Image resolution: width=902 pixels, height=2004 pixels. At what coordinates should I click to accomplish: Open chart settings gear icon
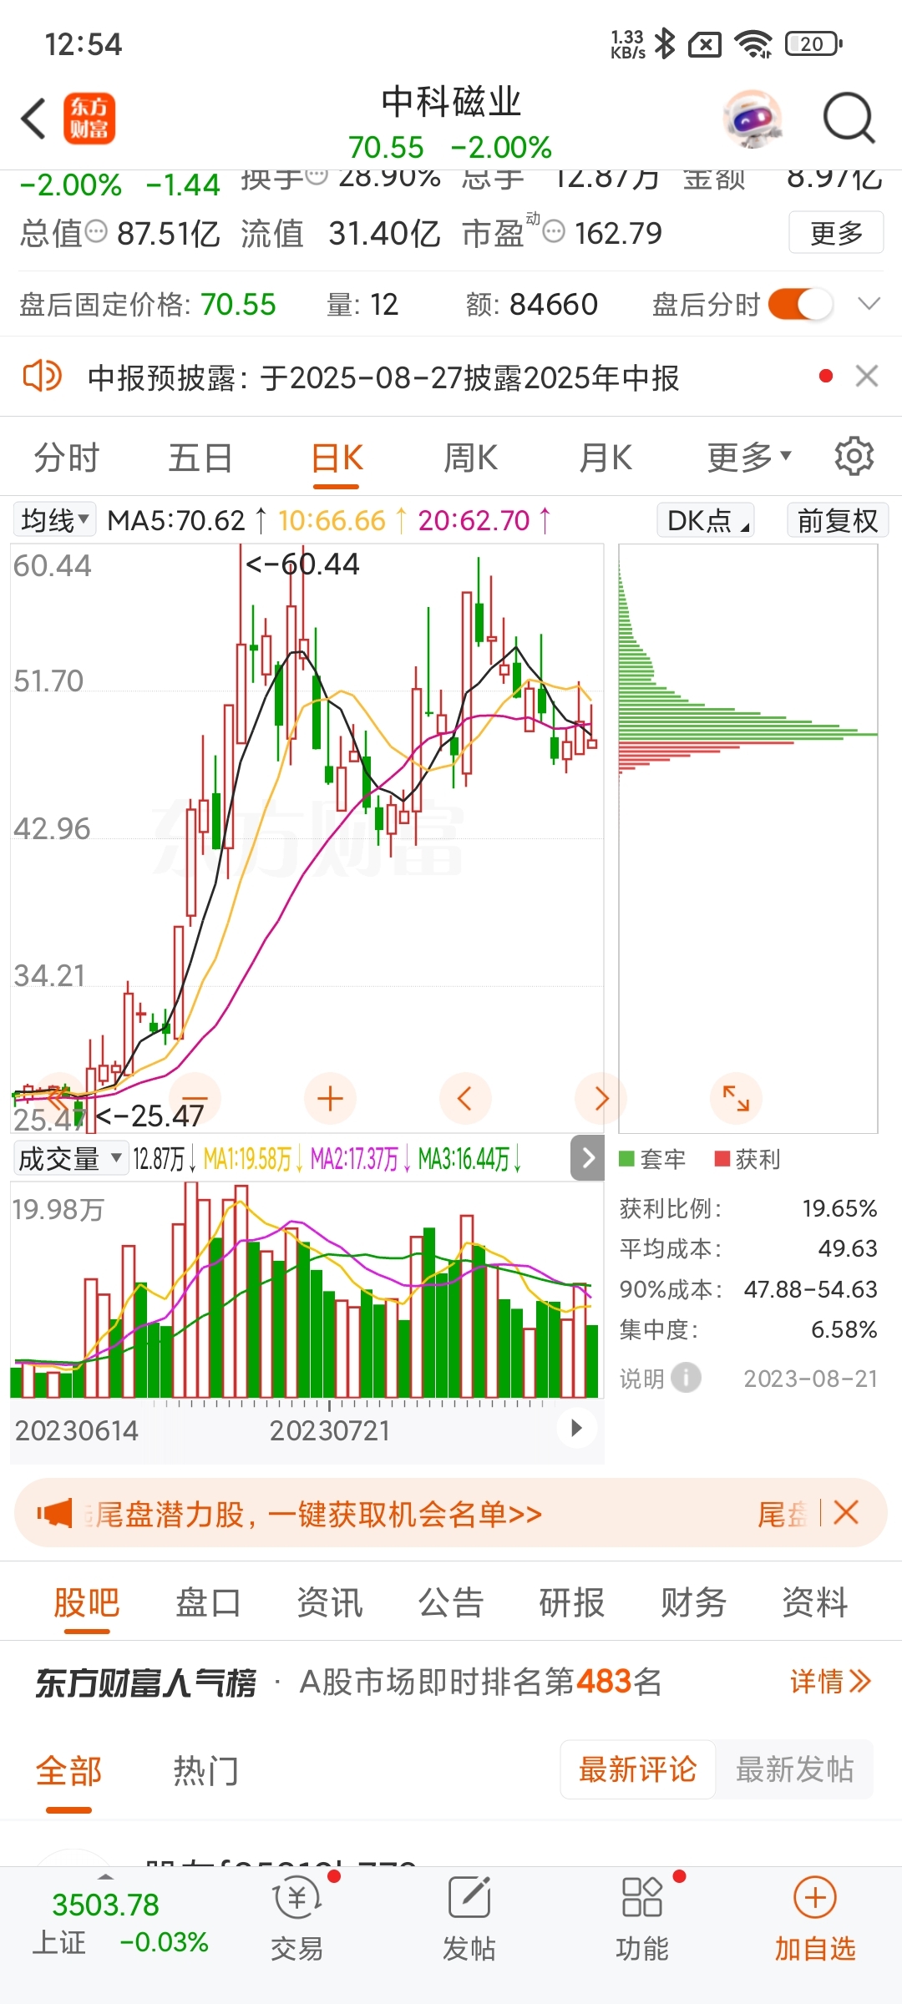(854, 456)
